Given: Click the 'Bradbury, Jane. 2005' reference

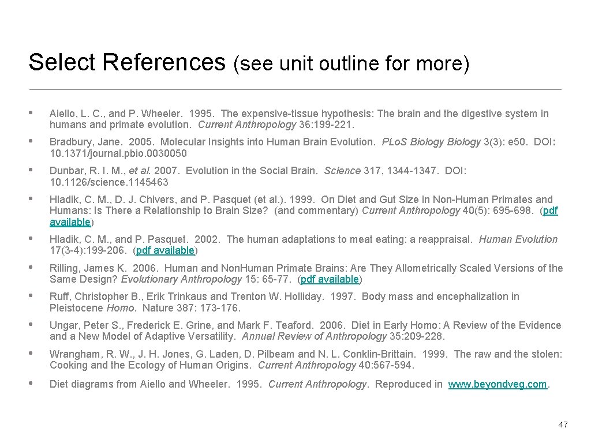Looking at the screenshot, I should coord(304,148).
